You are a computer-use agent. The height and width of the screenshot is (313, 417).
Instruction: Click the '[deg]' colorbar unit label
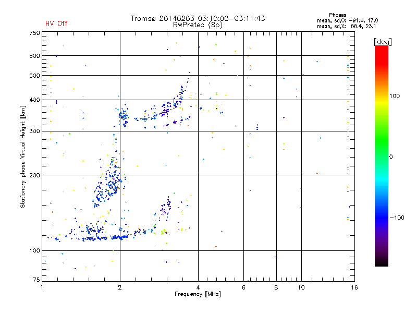point(383,42)
